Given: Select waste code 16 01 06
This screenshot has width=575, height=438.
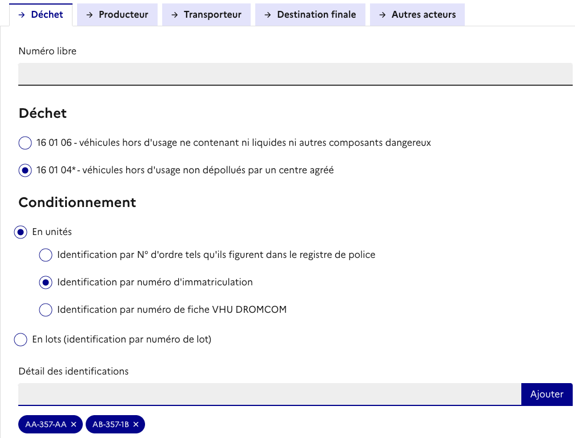Looking at the screenshot, I should 25,143.
